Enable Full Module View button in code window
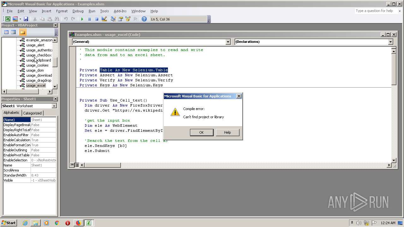Image resolution: width=404 pixels, height=227 pixels. 77,165
